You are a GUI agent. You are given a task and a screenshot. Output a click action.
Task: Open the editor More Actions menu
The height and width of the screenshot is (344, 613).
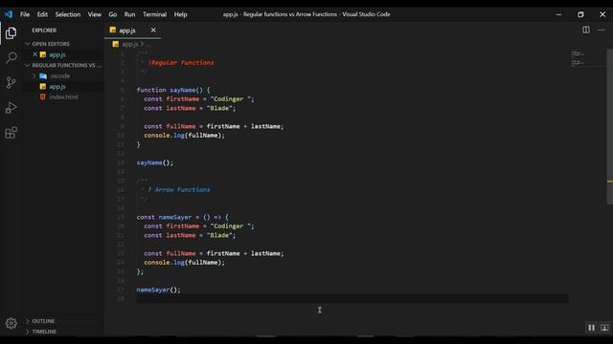point(601,30)
